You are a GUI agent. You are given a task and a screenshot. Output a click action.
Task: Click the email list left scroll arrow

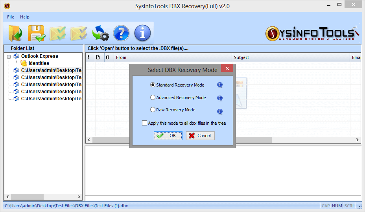click(x=89, y=140)
